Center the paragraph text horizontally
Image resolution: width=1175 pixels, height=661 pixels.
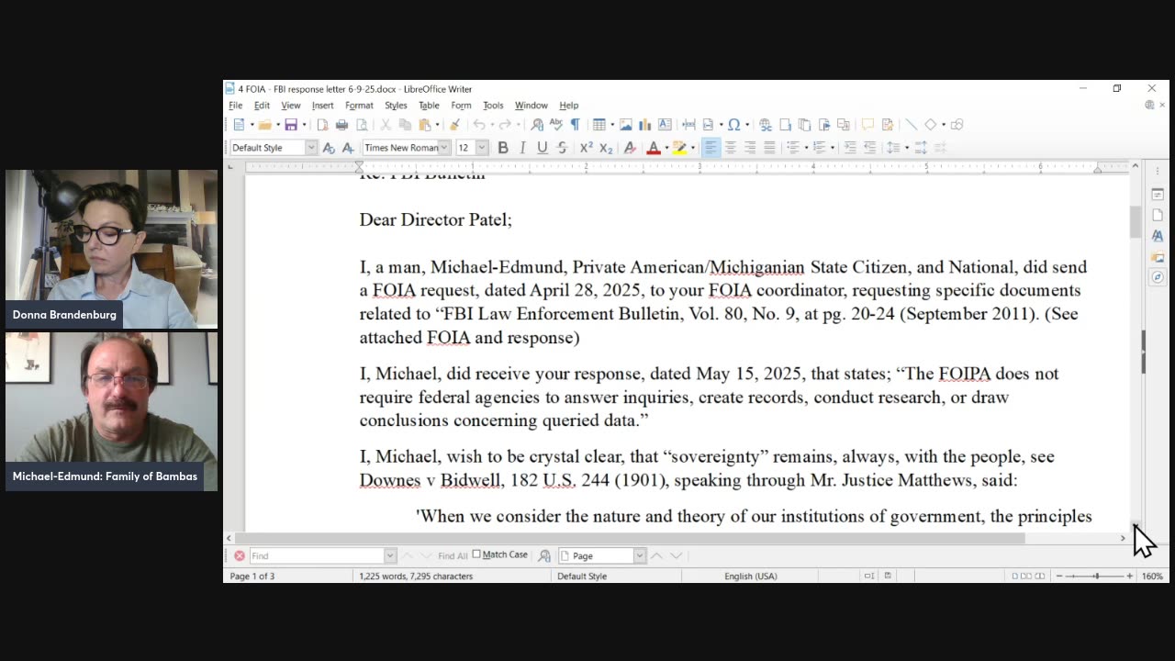pyautogui.click(x=731, y=148)
